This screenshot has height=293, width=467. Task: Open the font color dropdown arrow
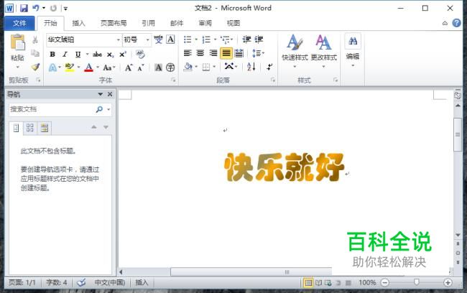[98, 68]
